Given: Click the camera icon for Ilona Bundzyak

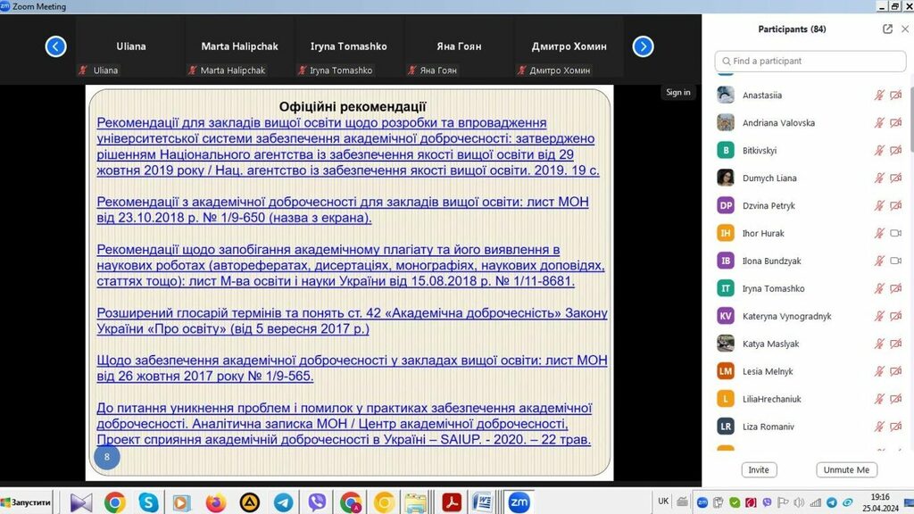Looking at the screenshot, I should [x=896, y=261].
